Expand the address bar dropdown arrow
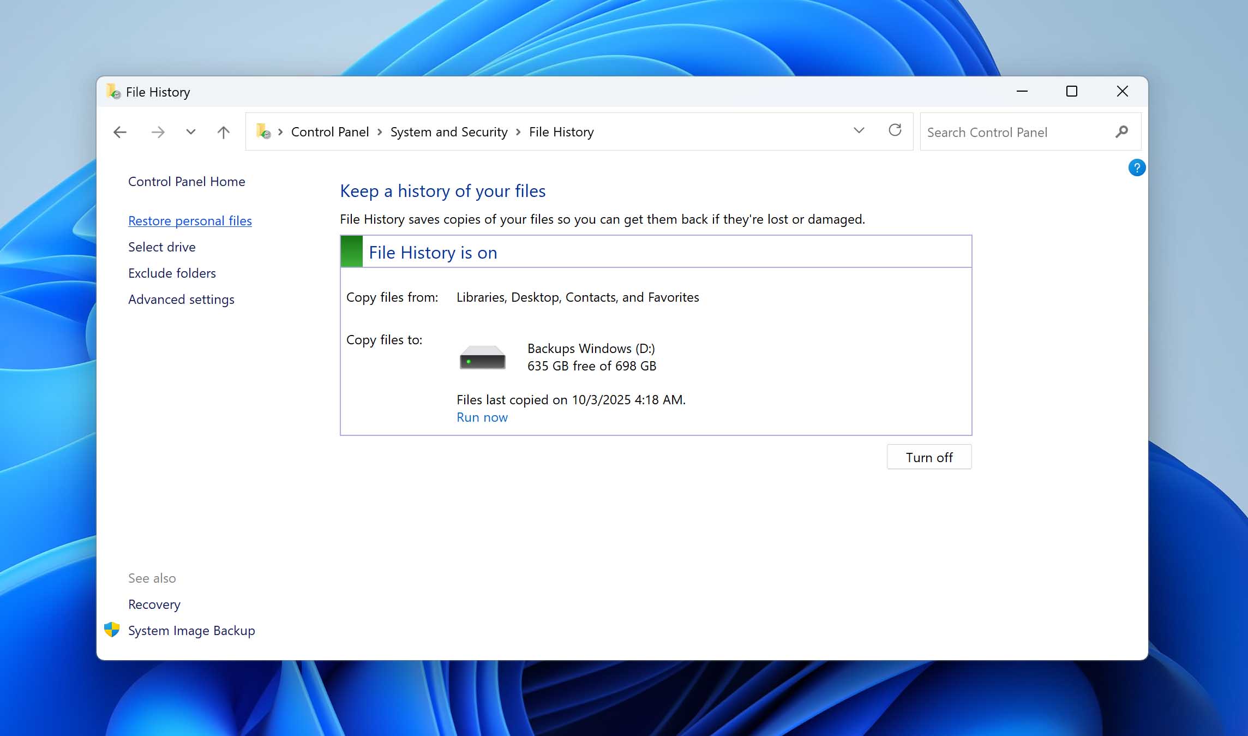 (x=859, y=131)
